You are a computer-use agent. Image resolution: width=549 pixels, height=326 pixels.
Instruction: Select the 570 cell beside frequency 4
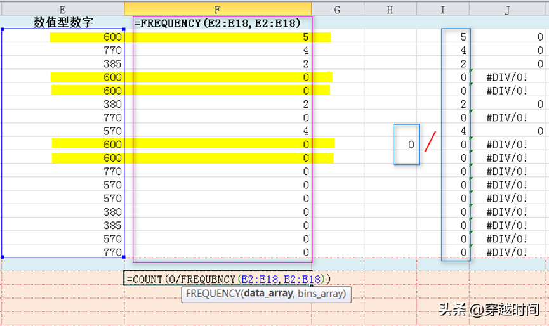coord(63,131)
